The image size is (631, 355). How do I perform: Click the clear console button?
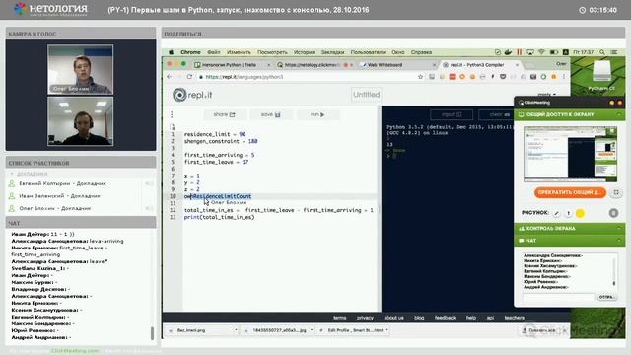coord(496,114)
